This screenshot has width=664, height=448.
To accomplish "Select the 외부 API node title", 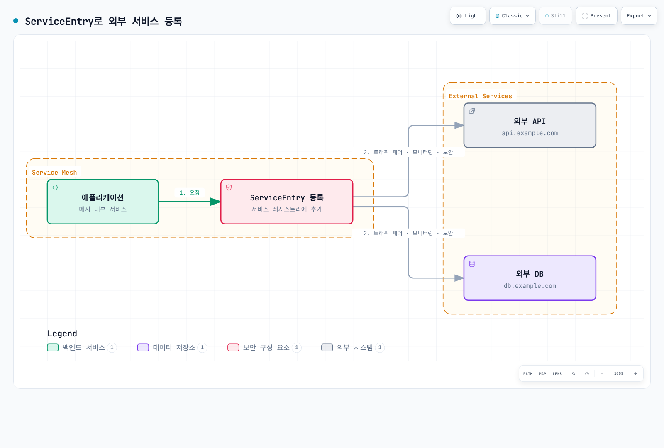I will 530,121.
